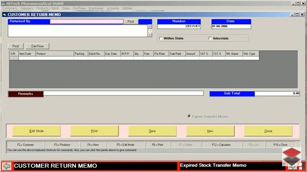Click the F10 Close shortcut panel
Image resolution: width=307 pixels, height=172 pixels.
[280, 145]
